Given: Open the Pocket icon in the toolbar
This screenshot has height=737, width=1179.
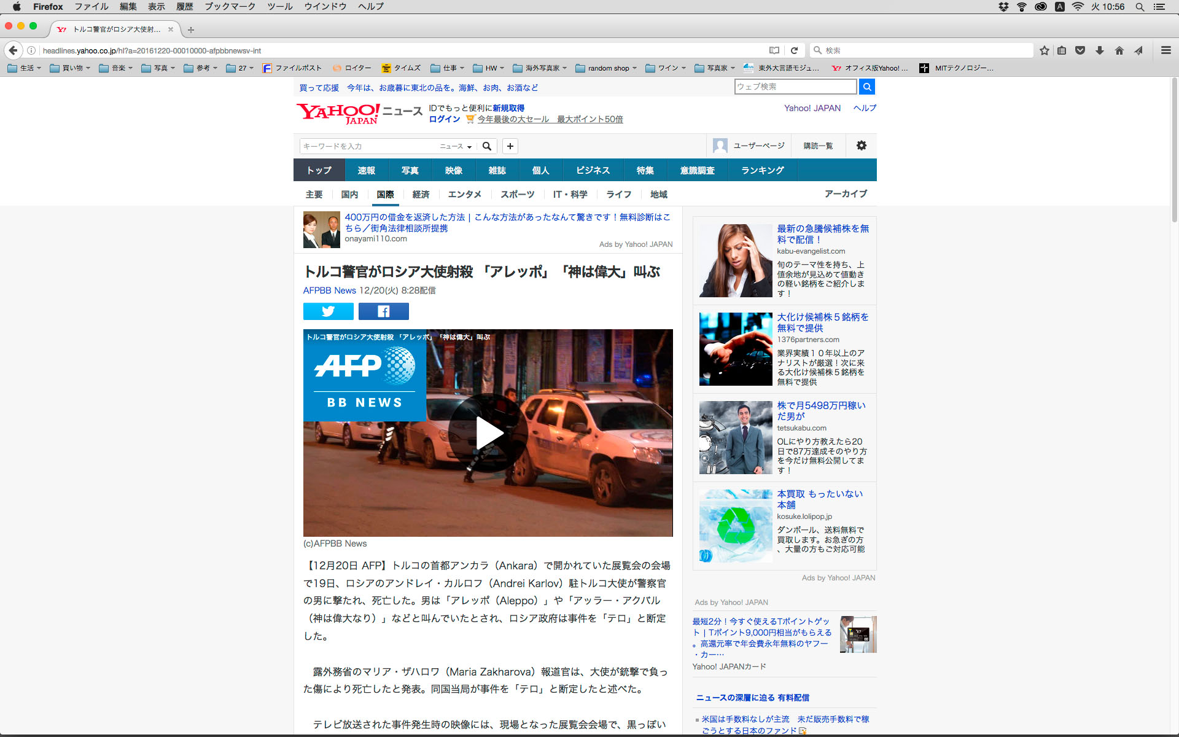Looking at the screenshot, I should tap(1080, 50).
